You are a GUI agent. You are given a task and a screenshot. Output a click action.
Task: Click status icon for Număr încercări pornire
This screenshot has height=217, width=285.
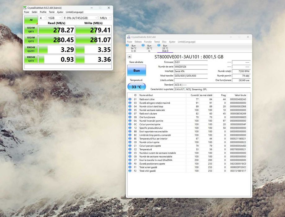(x=130, y=121)
